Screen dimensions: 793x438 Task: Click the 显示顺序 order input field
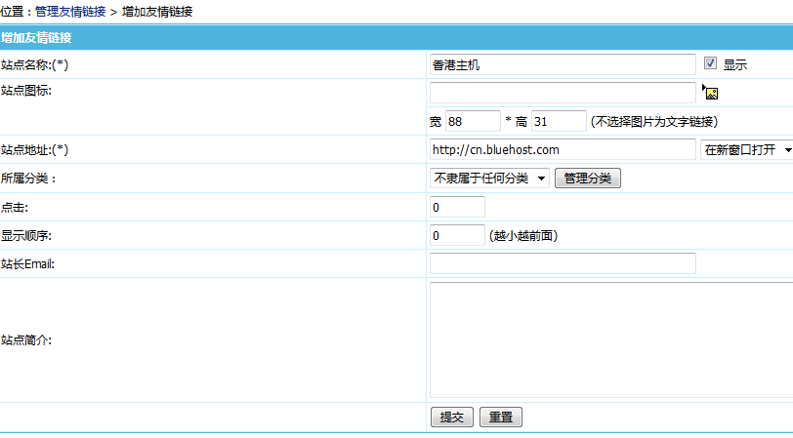pos(457,235)
